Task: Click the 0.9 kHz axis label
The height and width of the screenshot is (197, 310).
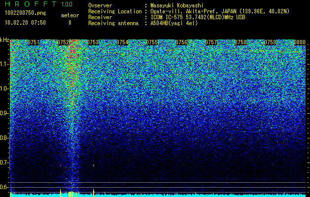Action: pos(4,113)
